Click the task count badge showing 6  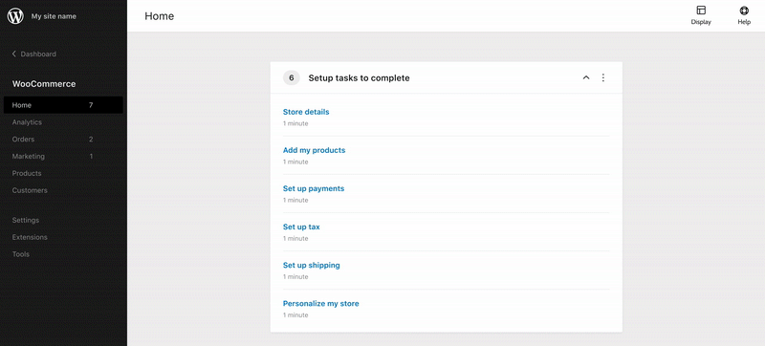point(292,77)
